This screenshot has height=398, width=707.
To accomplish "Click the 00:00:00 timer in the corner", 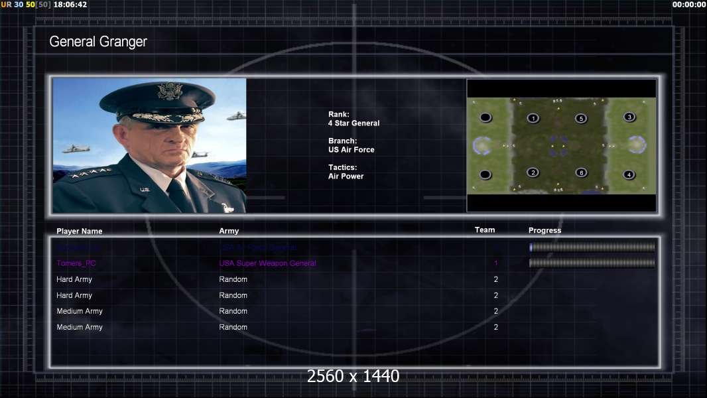I will [689, 5].
